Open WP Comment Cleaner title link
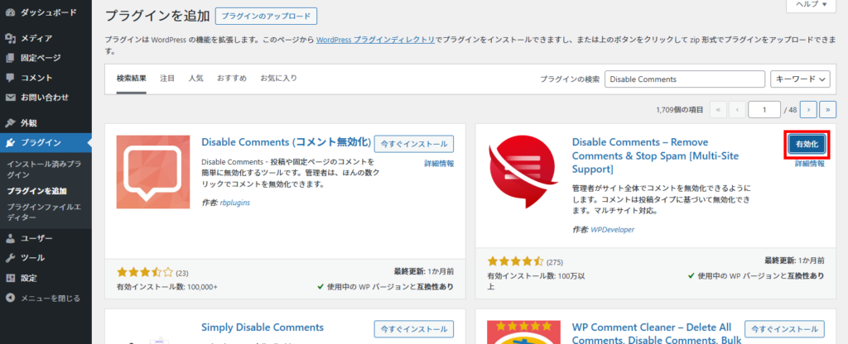Image resolution: width=848 pixels, height=344 pixels. coord(656,332)
